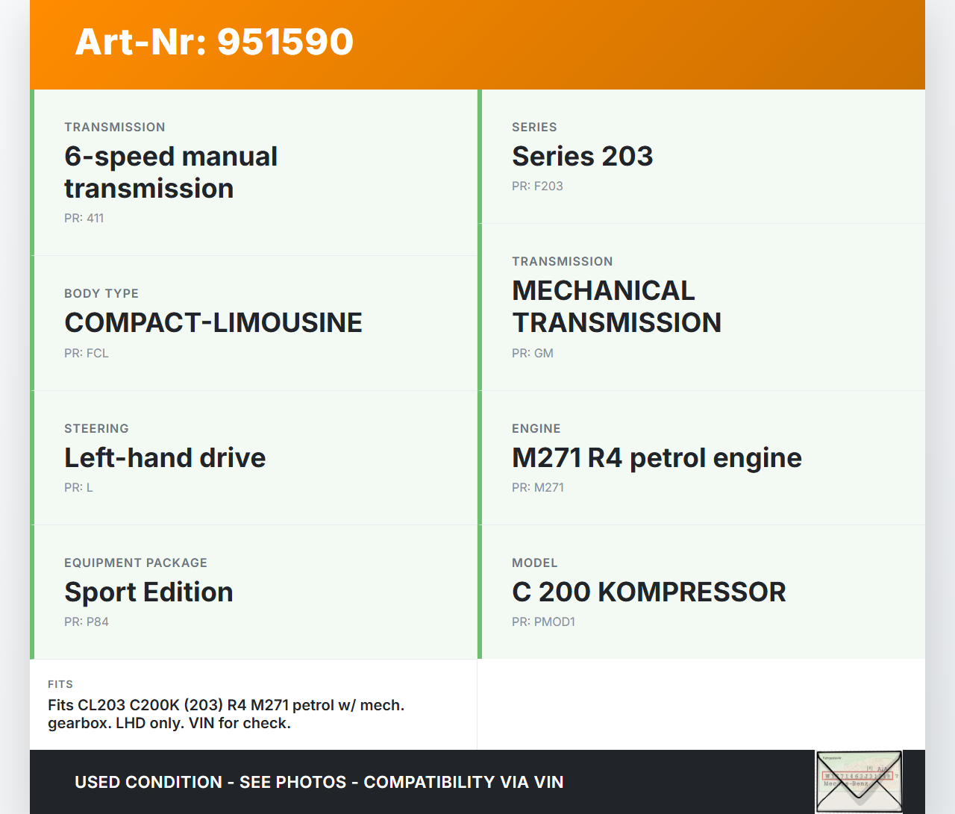Click the "BODY TYPE" label

pyautogui.click(x=101, y=294)
